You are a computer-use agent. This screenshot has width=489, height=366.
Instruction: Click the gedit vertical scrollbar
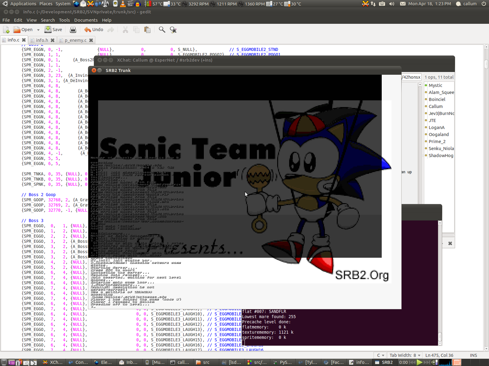point(486,198)
